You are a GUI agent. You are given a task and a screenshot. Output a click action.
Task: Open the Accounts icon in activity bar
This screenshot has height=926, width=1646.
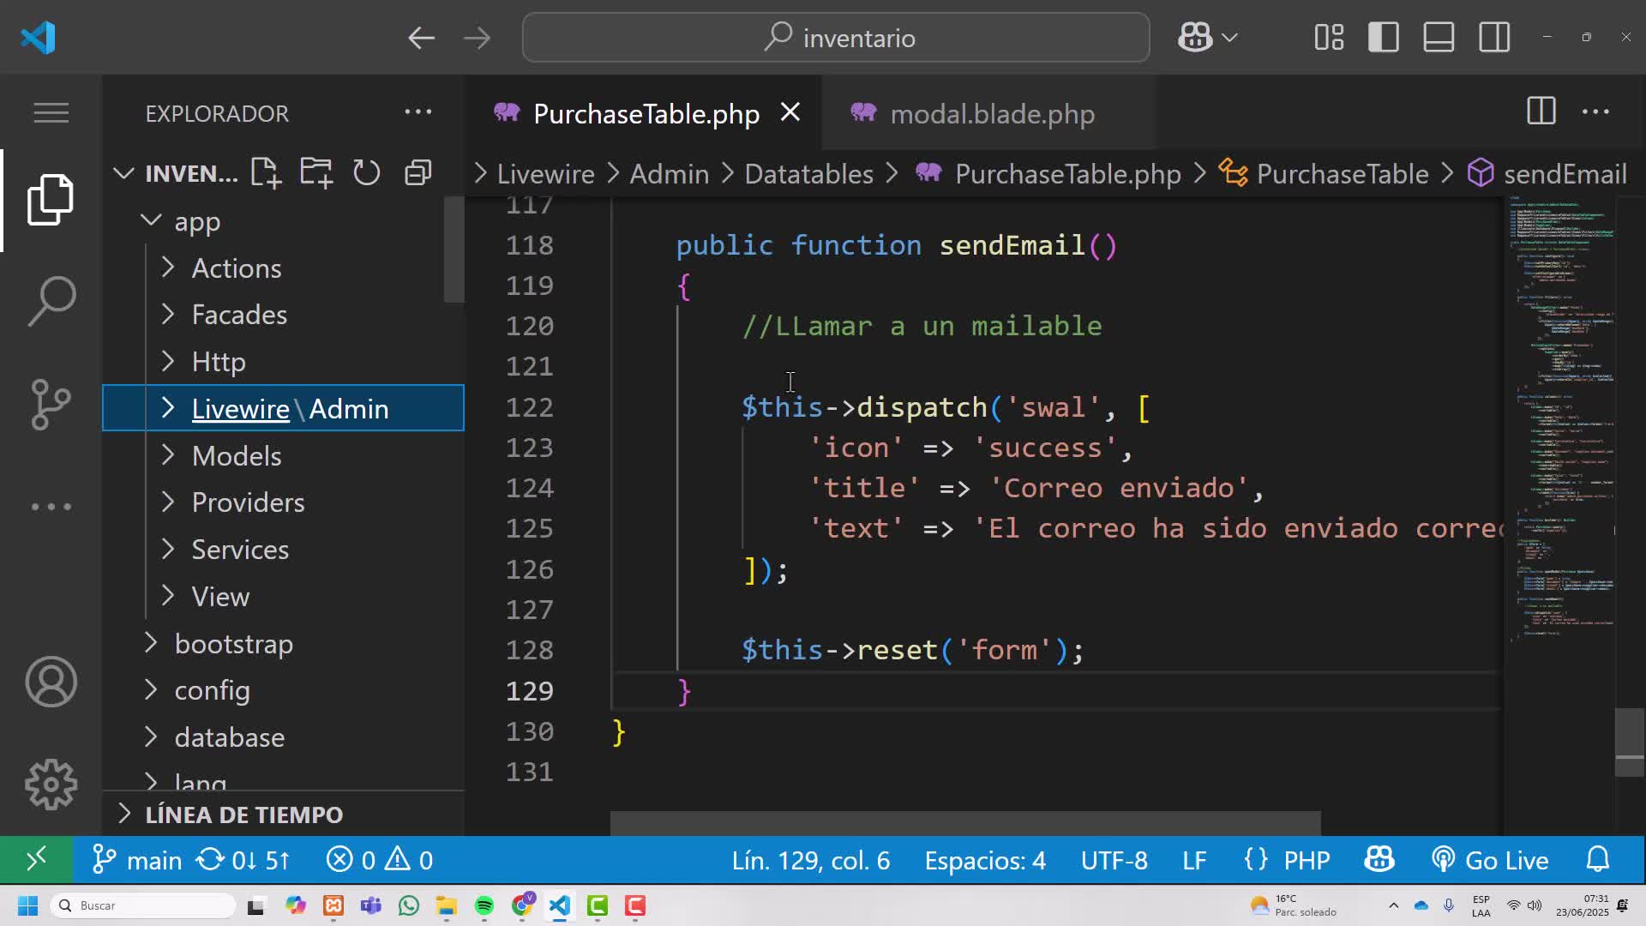point(51,682)
